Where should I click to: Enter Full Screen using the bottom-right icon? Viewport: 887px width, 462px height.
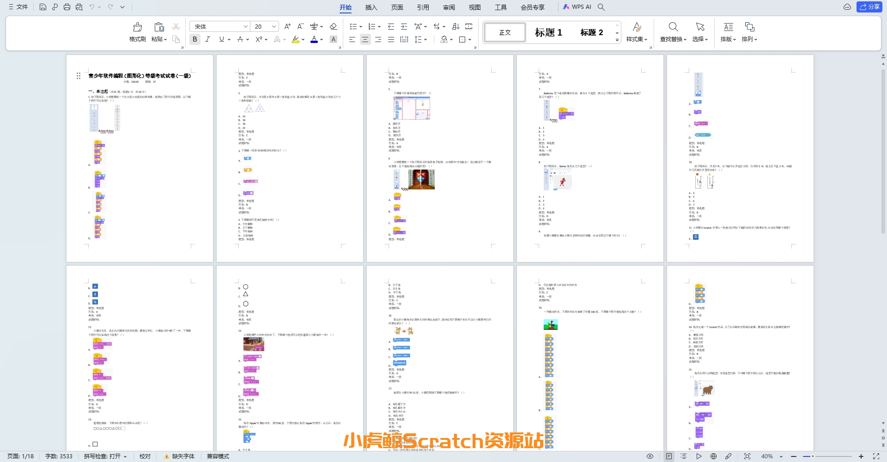point(876,456)
